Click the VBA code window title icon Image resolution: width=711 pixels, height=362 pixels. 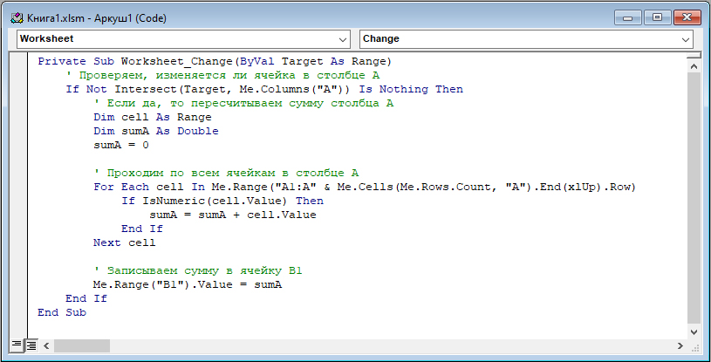click(x=17, y=18)
